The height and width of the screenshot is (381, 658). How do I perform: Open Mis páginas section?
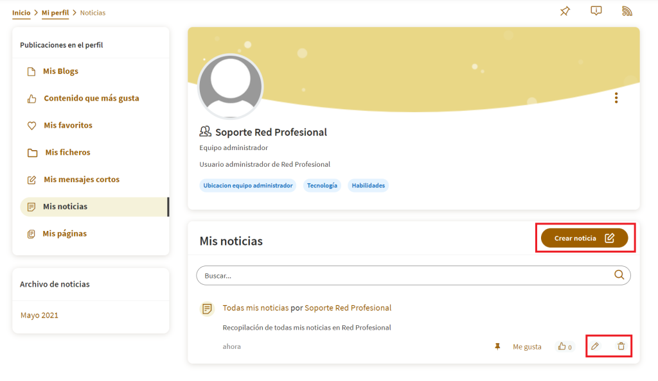pos(65,233)
